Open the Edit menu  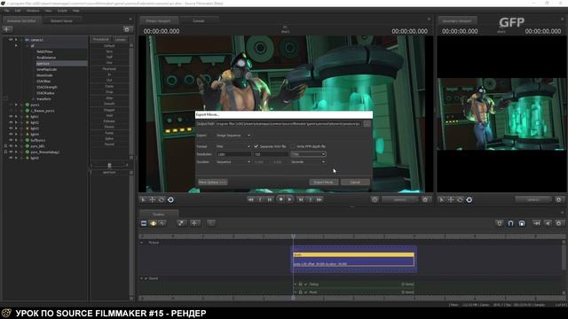point(18,11)
